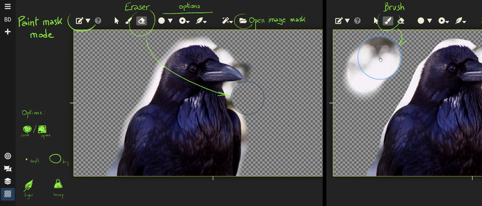Open image mask with the folder icon
Viewport: 482px width, 206px height.
tap(243, 21)
